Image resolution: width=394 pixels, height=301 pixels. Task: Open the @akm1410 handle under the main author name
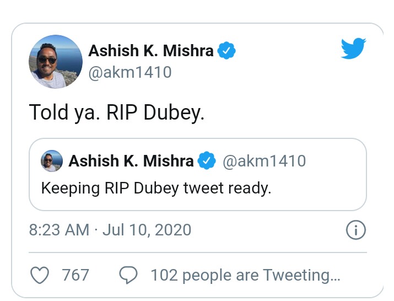click(129, 72)
